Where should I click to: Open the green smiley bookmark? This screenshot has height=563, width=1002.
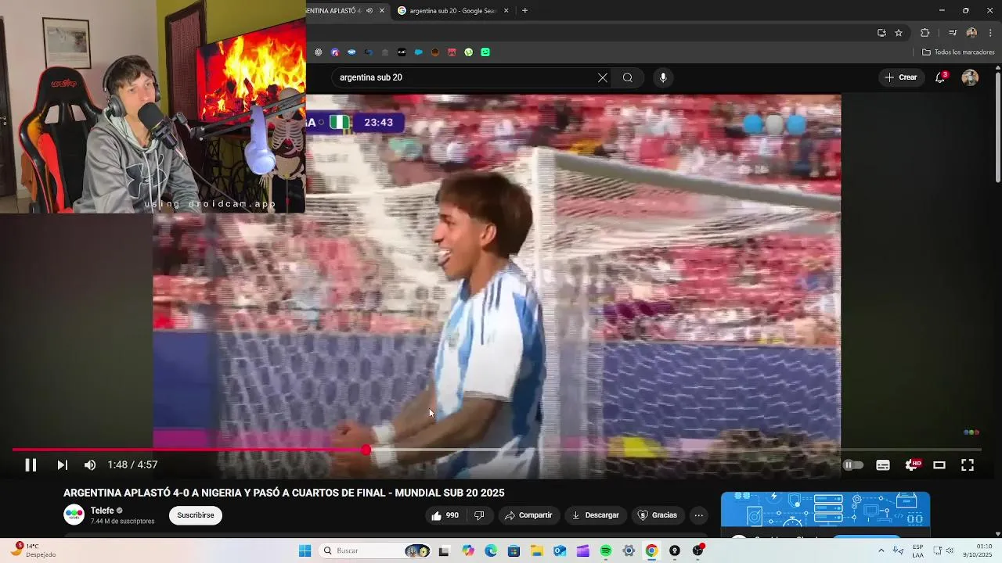click(485, 52)
